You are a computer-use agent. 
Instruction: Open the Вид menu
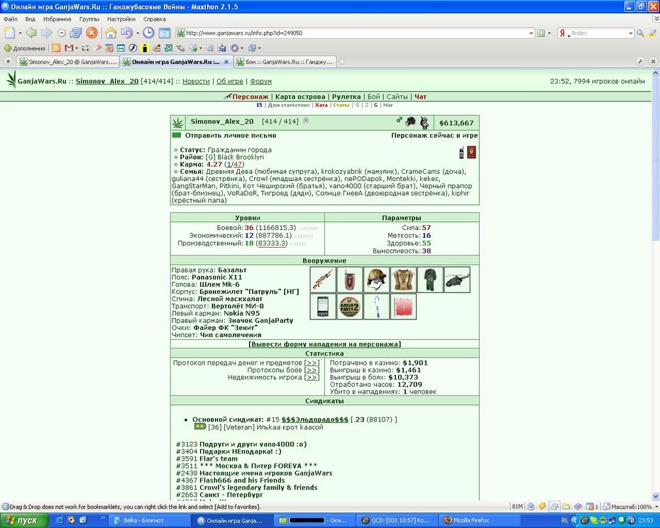(x=30, y=19)
